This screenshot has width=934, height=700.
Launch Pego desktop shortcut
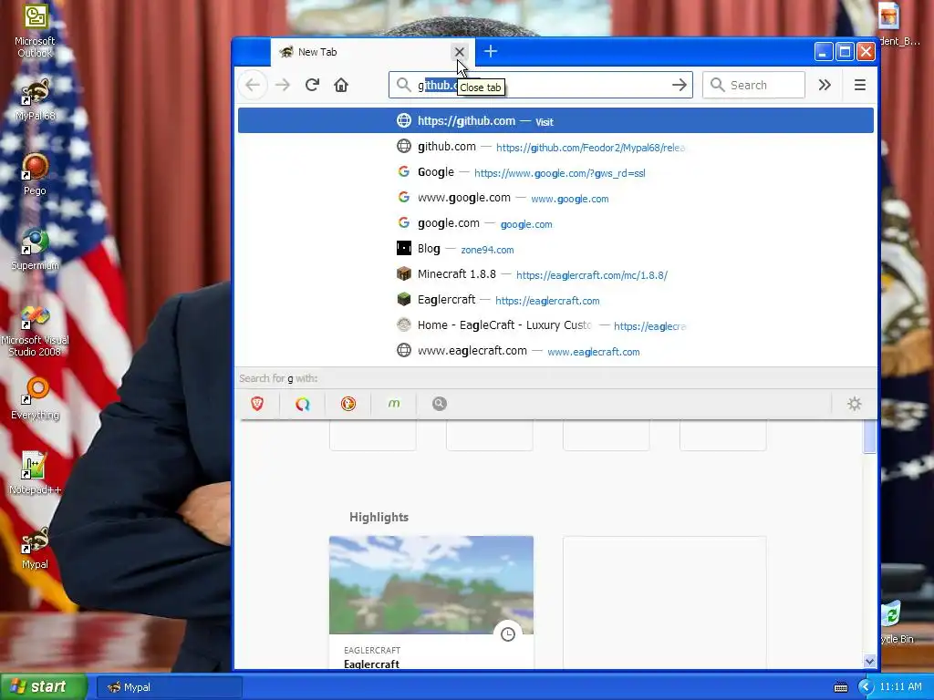[36, 175]
